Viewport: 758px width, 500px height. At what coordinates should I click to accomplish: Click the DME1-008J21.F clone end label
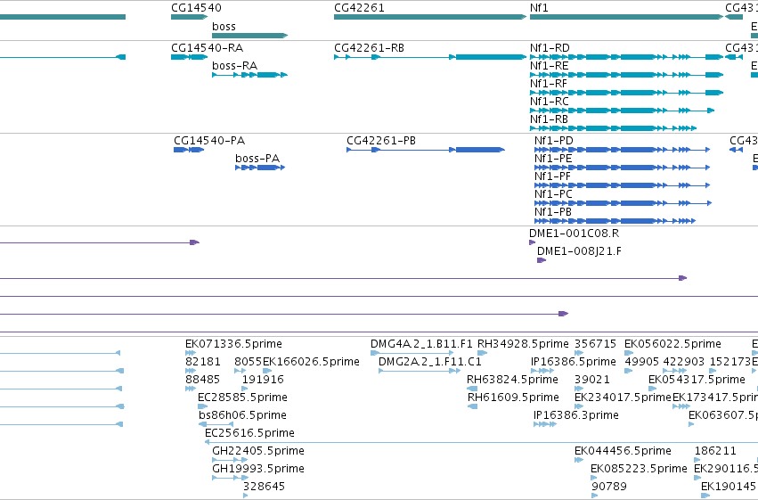click(x=579, y=251)
